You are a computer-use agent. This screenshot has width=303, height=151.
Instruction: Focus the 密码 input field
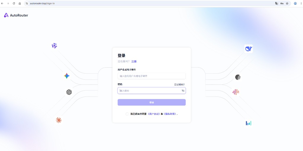[151, 90]
